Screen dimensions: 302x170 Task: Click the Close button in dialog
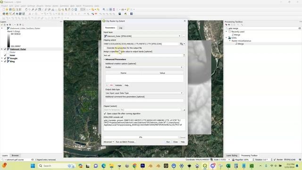click(x=175, y=142)
